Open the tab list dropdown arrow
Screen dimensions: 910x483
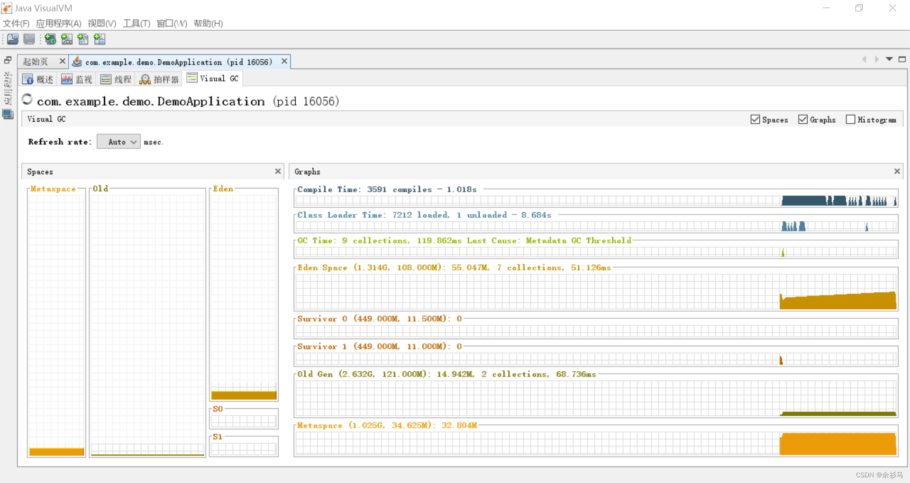click(x=889, y=59)
